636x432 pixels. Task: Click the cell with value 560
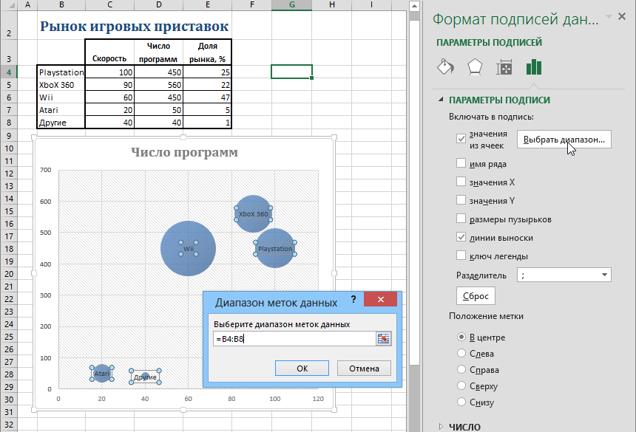click(158, 85)
